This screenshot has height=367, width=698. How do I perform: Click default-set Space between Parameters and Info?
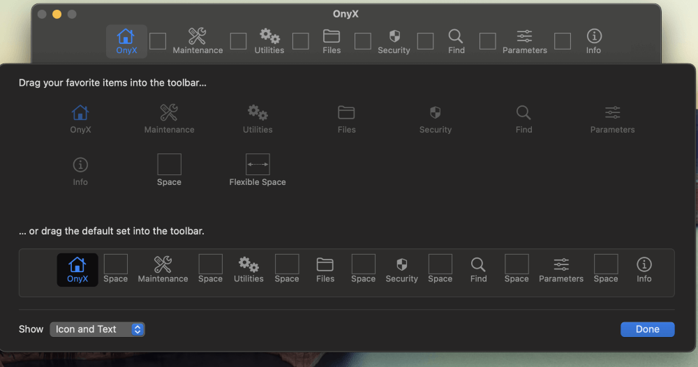pyautogui.click(x=606, y=269)
